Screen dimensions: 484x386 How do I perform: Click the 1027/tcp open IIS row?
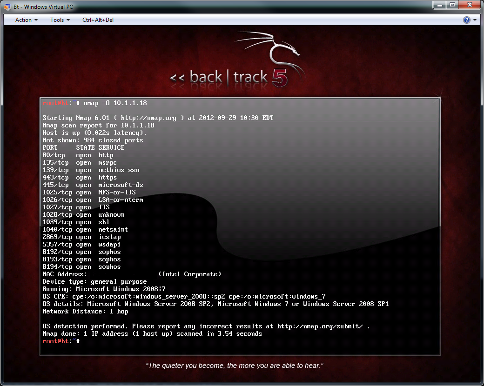click(76, 207)
